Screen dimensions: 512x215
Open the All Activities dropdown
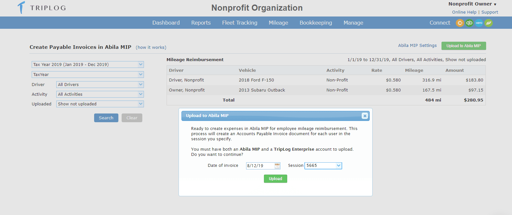100,94
